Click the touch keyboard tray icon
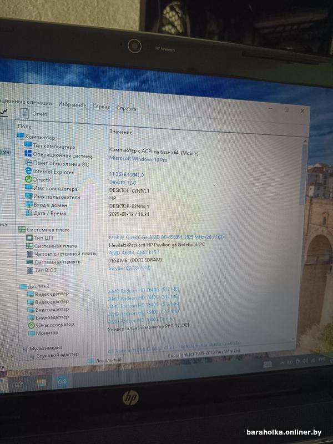The width and height of the screenshot is (333, 444). coord(268,365)
